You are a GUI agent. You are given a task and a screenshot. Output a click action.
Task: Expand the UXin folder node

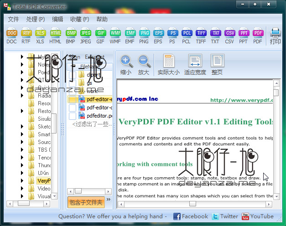pos(22,173)
